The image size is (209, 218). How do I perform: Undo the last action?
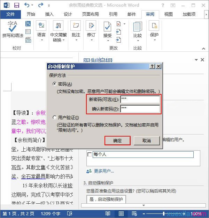tap(27, 5)
